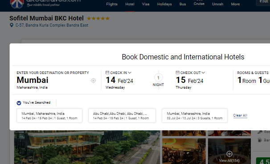Expand the Check In dropdown arrow

[x=130, y=73]
